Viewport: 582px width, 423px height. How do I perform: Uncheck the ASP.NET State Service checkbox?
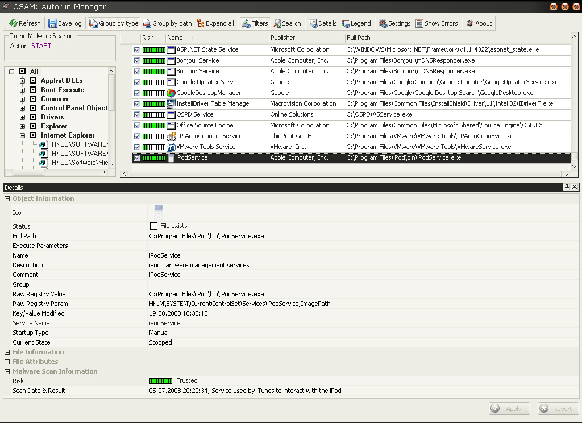(136, 50)
